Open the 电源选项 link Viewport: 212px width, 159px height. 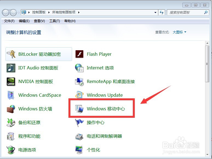(27, 150)
